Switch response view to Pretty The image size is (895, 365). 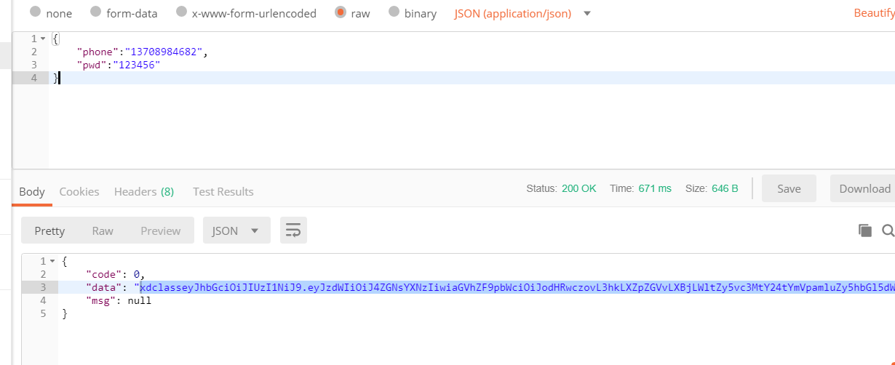coord(49,230)
